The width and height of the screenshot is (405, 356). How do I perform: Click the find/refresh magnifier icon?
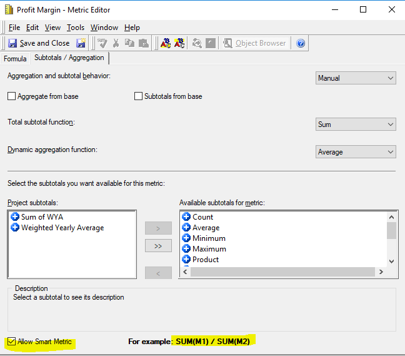tap(197, 43)
